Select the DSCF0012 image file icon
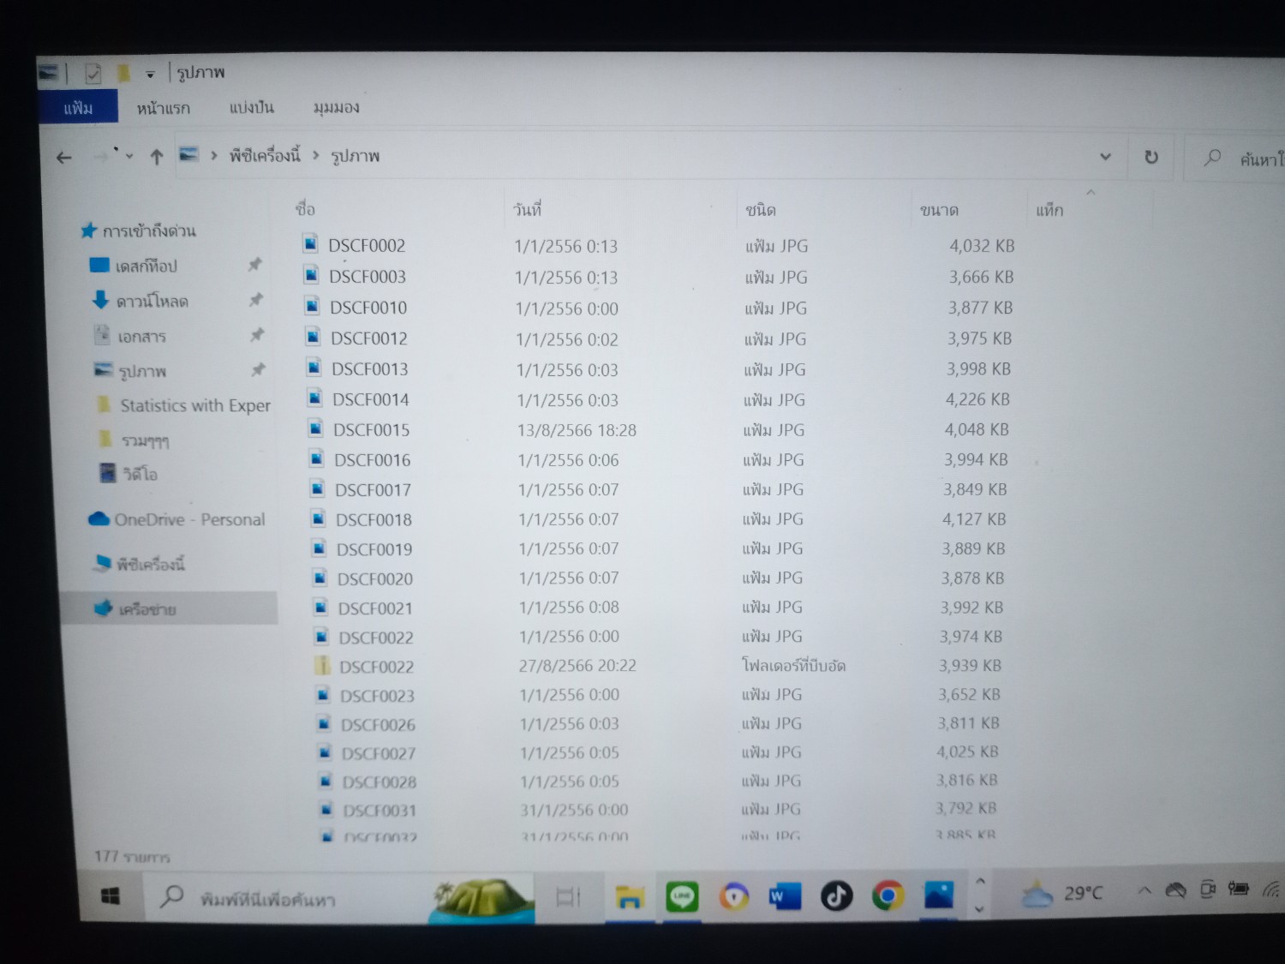Viewport: 1285px width, 964px height. 313,337
